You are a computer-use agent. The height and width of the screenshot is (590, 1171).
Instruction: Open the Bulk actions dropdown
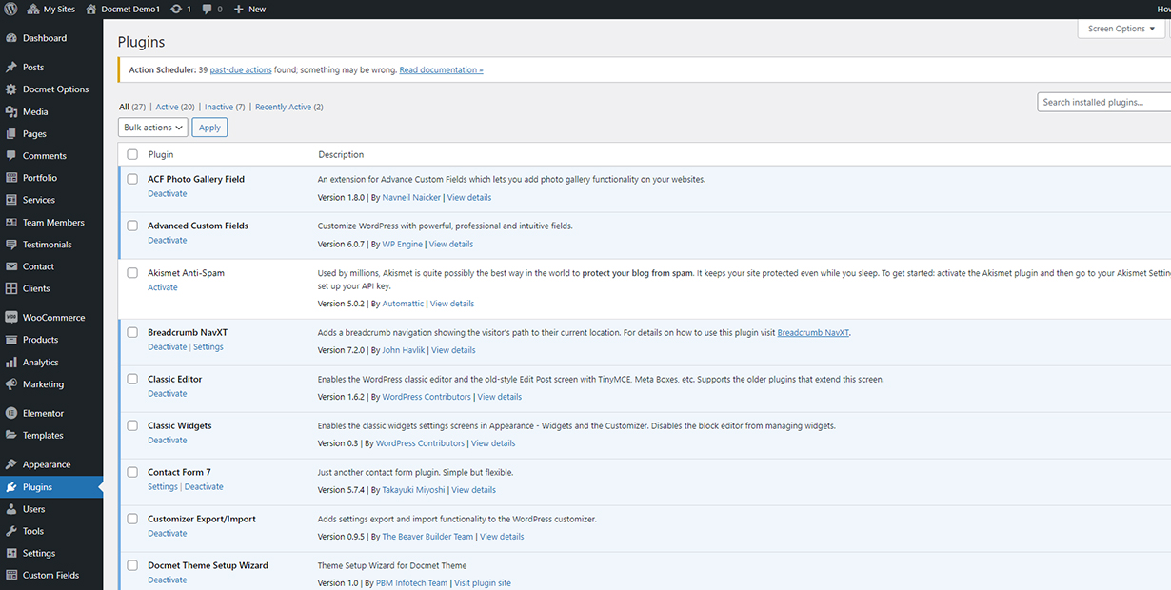click(x=153, y=128)
